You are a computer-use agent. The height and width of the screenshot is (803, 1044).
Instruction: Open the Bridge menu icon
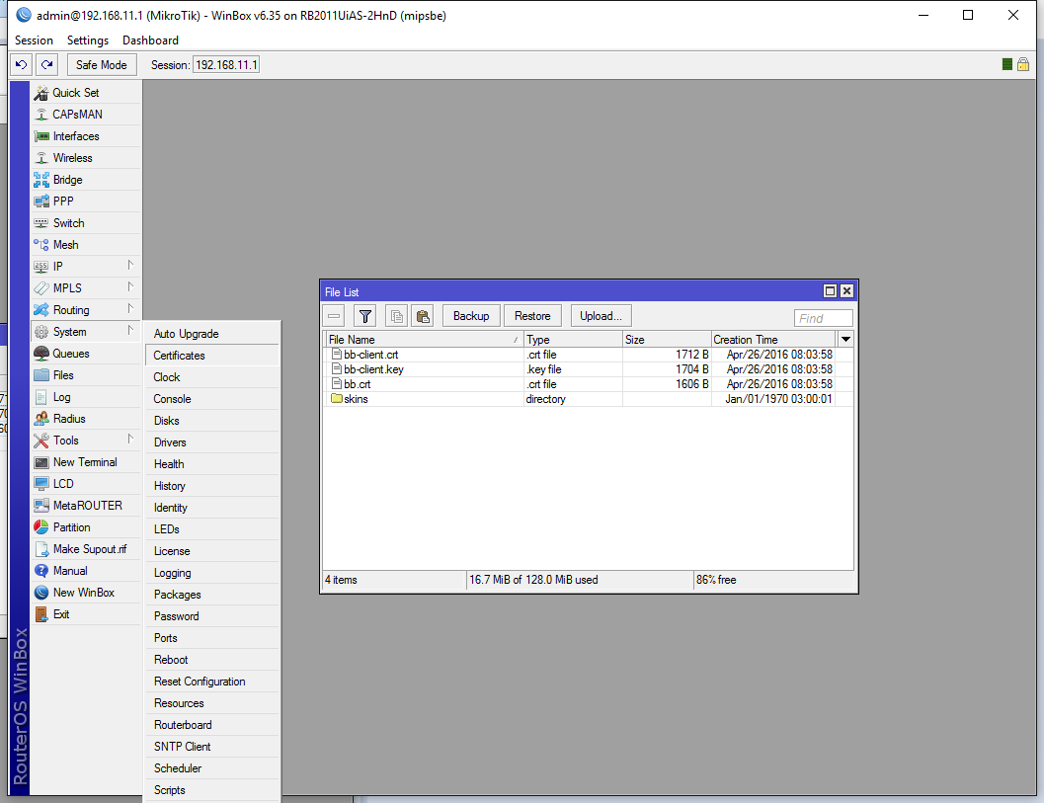[x=41, y=180]
